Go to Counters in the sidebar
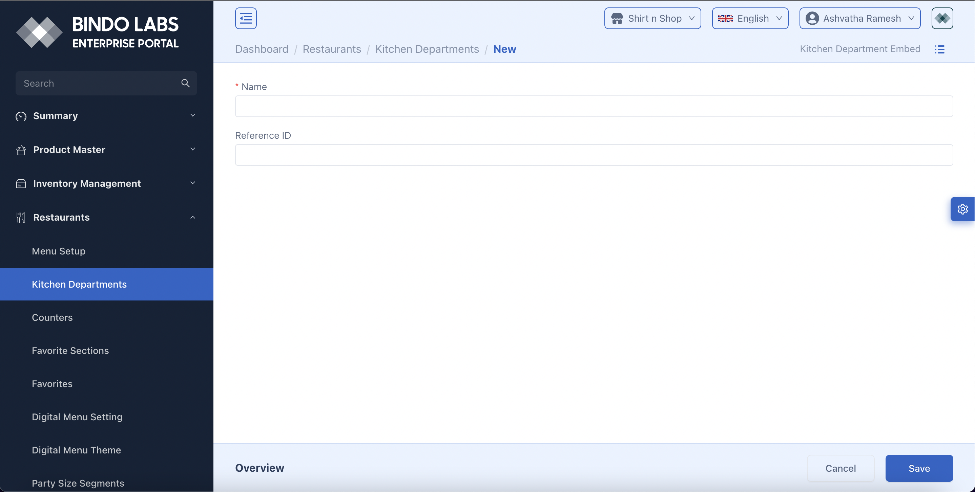 [52, 317]
